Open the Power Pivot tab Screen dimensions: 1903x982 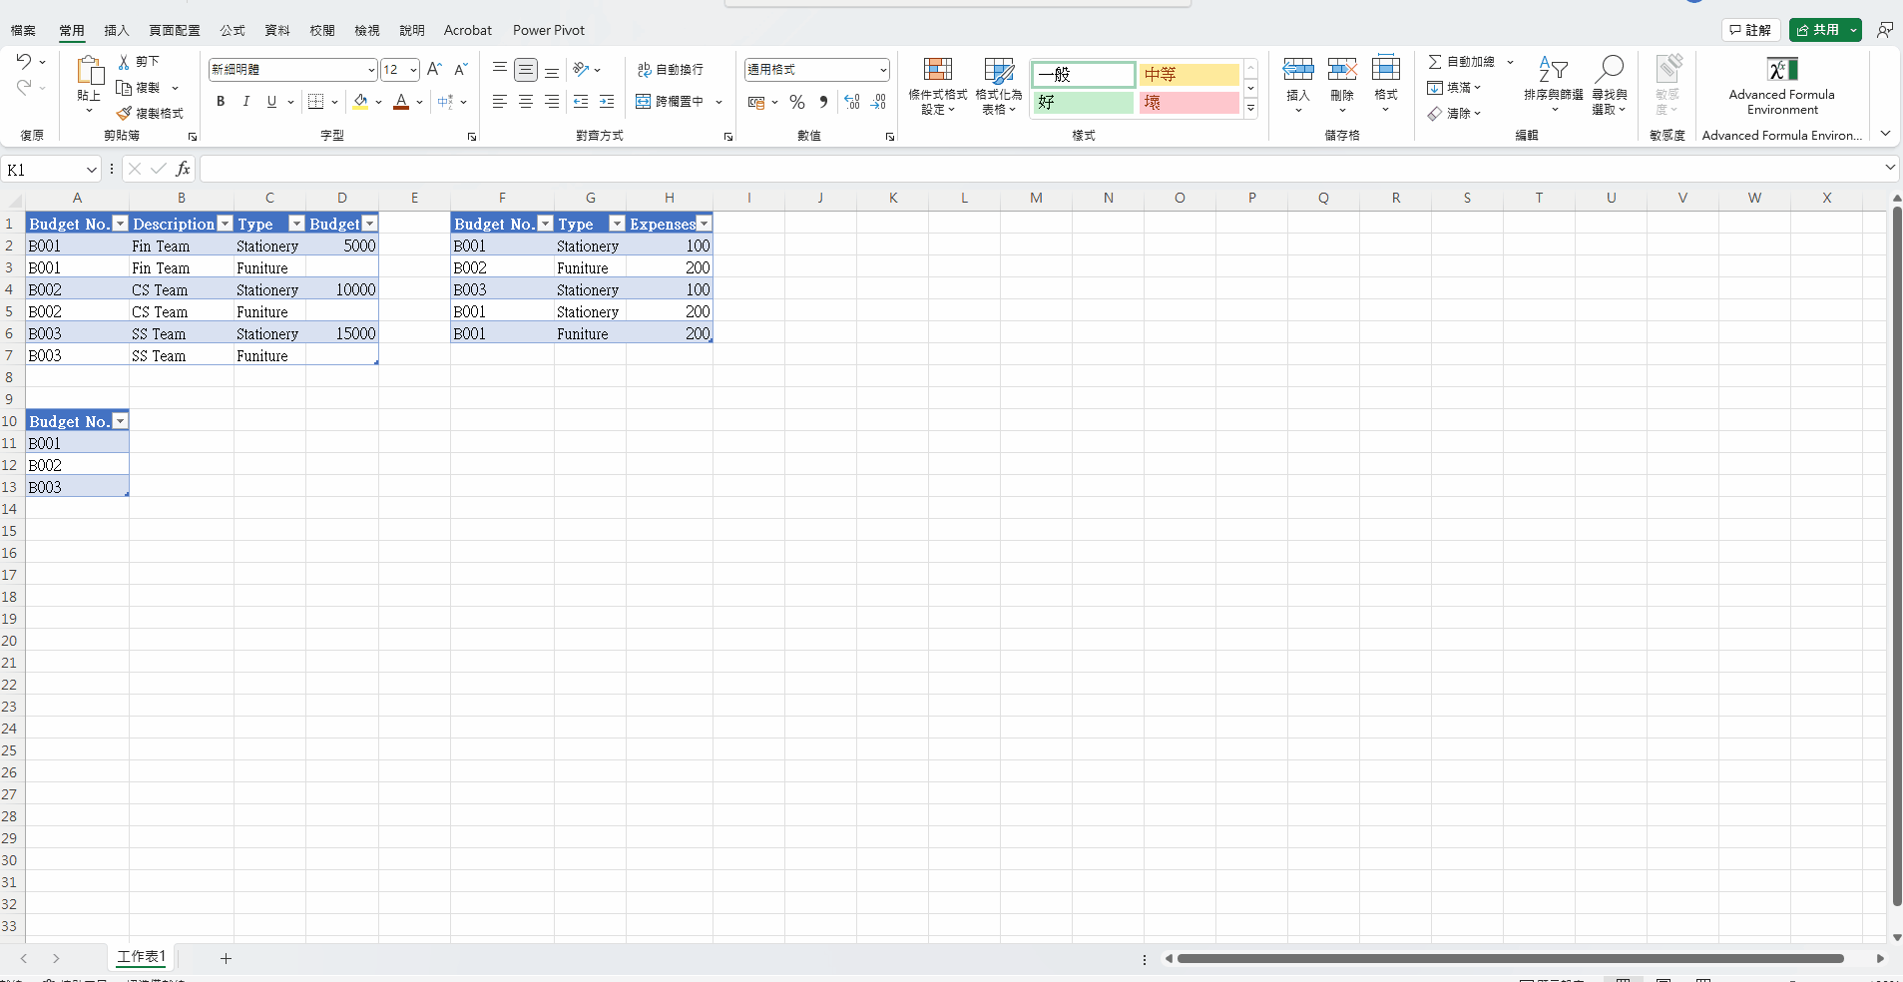click(x=549, y=30)
